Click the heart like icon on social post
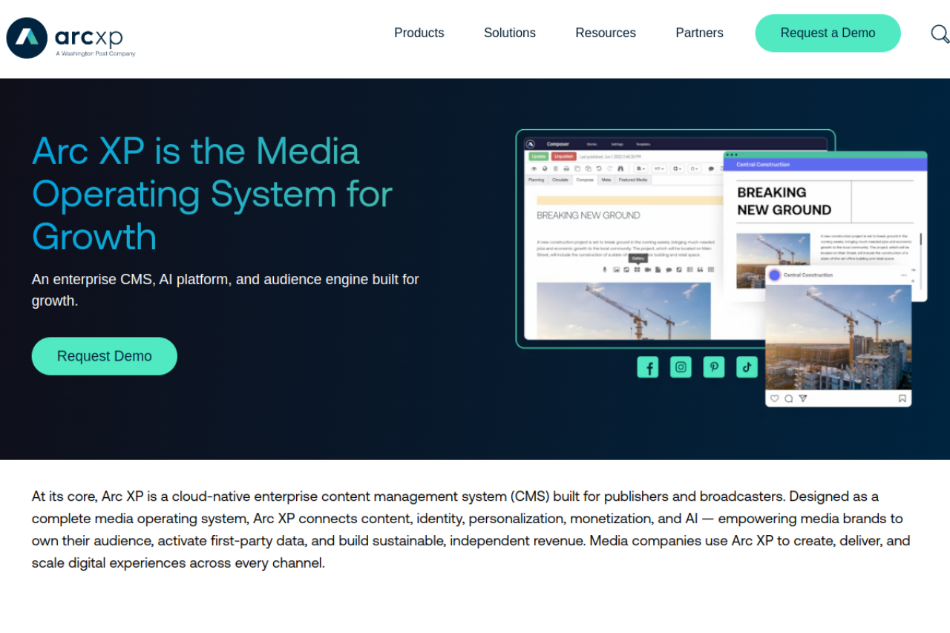Image resolution: width=950 pixels, height=633 pixels. click(774, 399)
